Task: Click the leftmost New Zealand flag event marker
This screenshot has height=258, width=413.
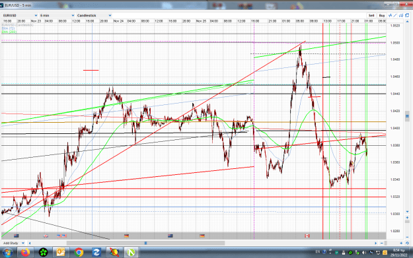Action: (x=17, y=236)
